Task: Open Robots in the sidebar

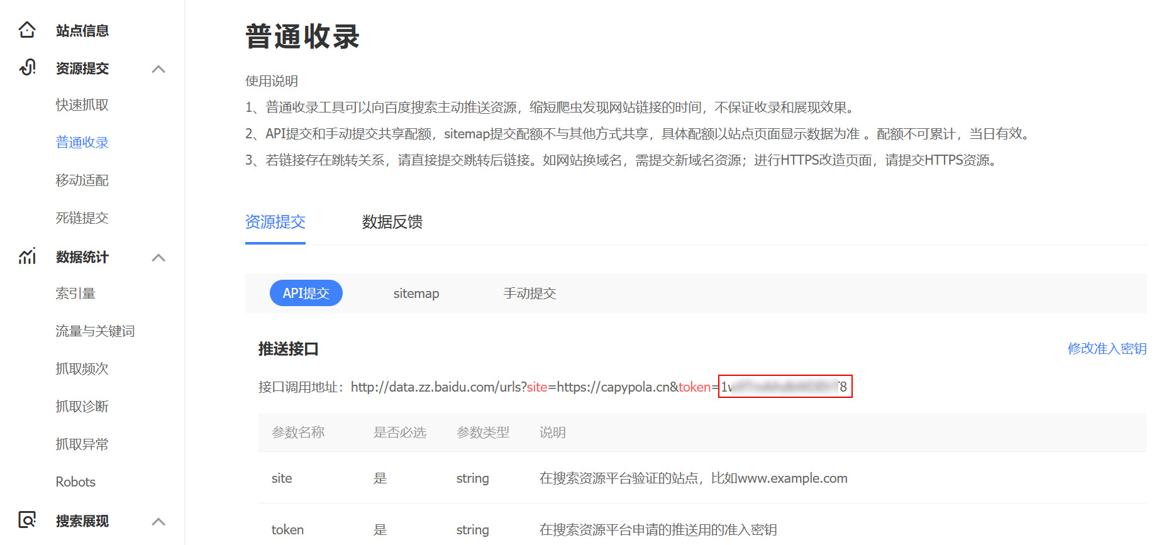Action: tap(75, 482)
